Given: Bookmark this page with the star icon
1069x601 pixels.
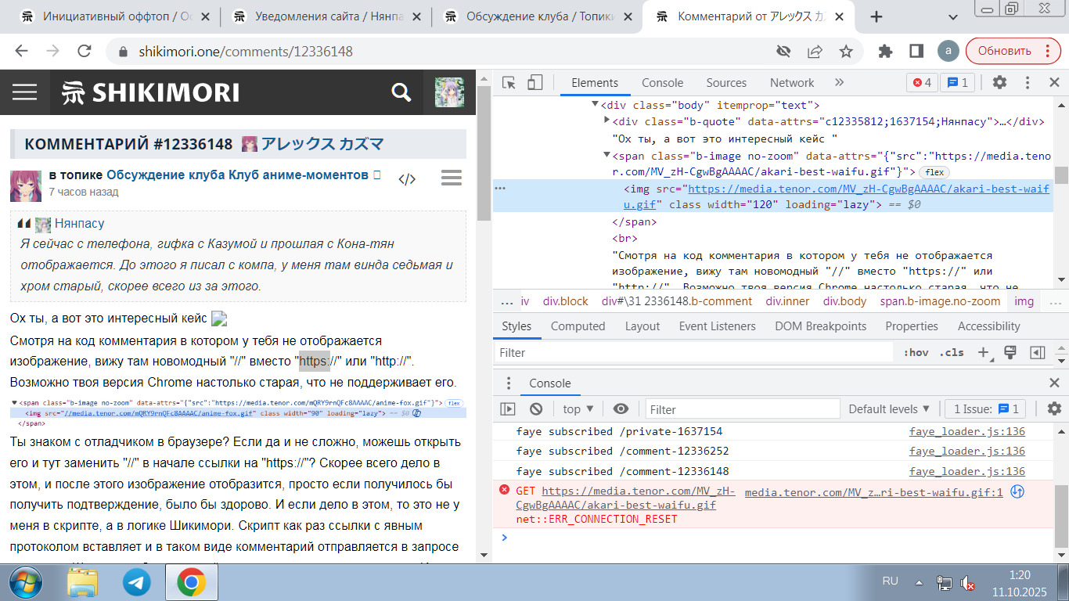Looking at the screenshot, I should click(x=846, y=52).
